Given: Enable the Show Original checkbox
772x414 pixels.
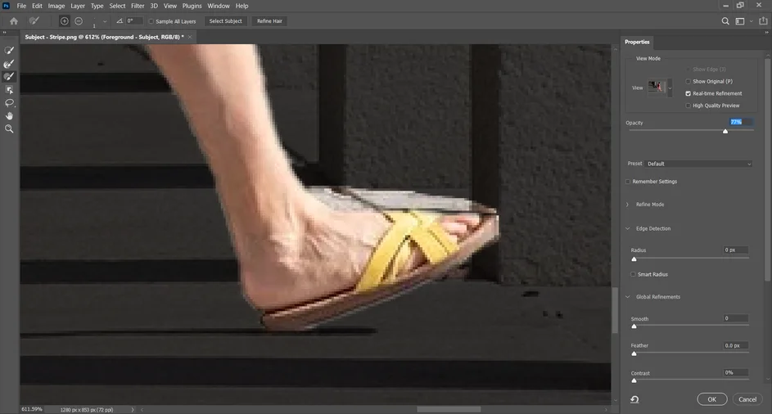Looking at the screenshot, I should (x=688, y=82).
